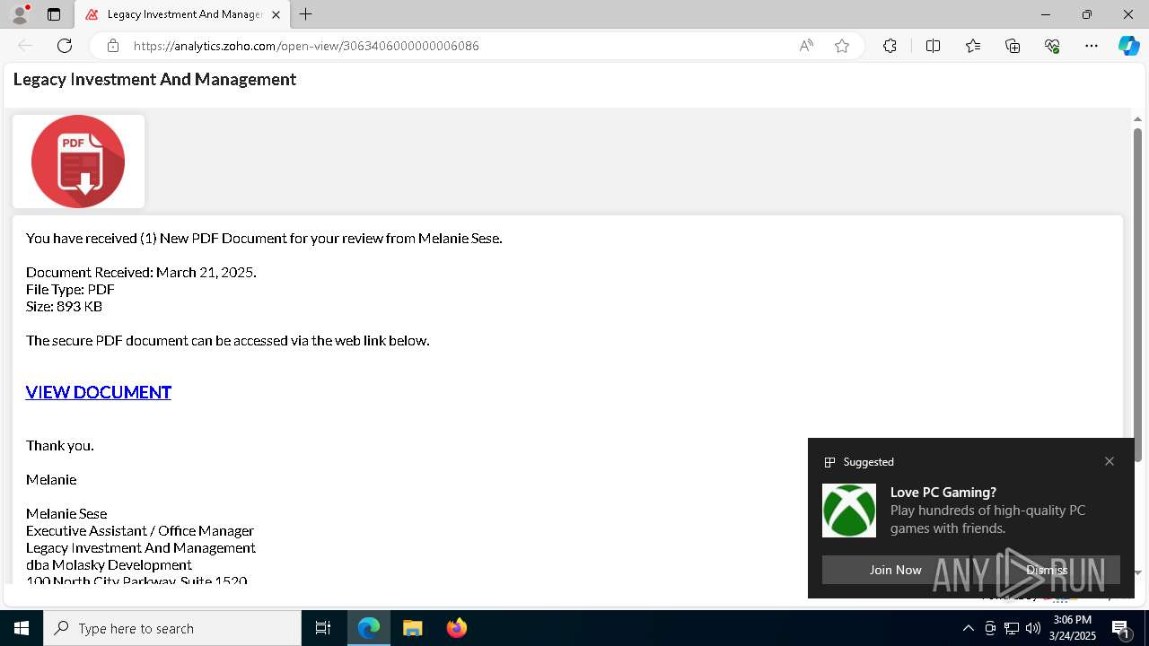1149x646 pixels.
Task: Click the scrollbar up arrow
Action: coord(1137,119)
